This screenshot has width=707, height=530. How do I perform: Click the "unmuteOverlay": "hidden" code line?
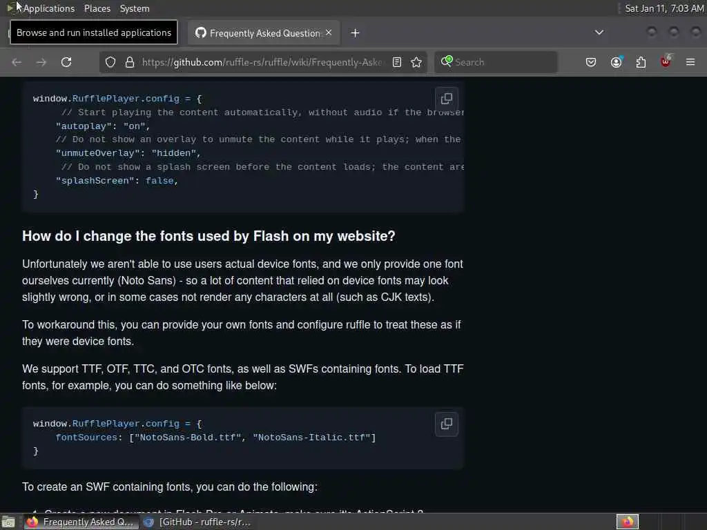pyautogui.click(x=128, y=153)
